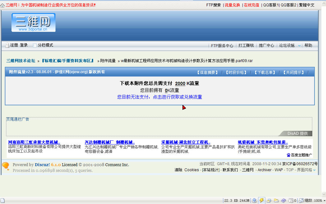Click the zoom window icon beside 缩放

click(x=301, y=200)
